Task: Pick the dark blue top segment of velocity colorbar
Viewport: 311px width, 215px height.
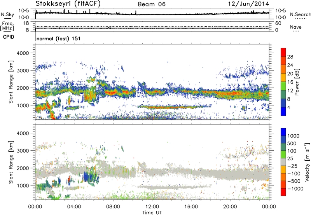Action: click(x=283, y=132)
